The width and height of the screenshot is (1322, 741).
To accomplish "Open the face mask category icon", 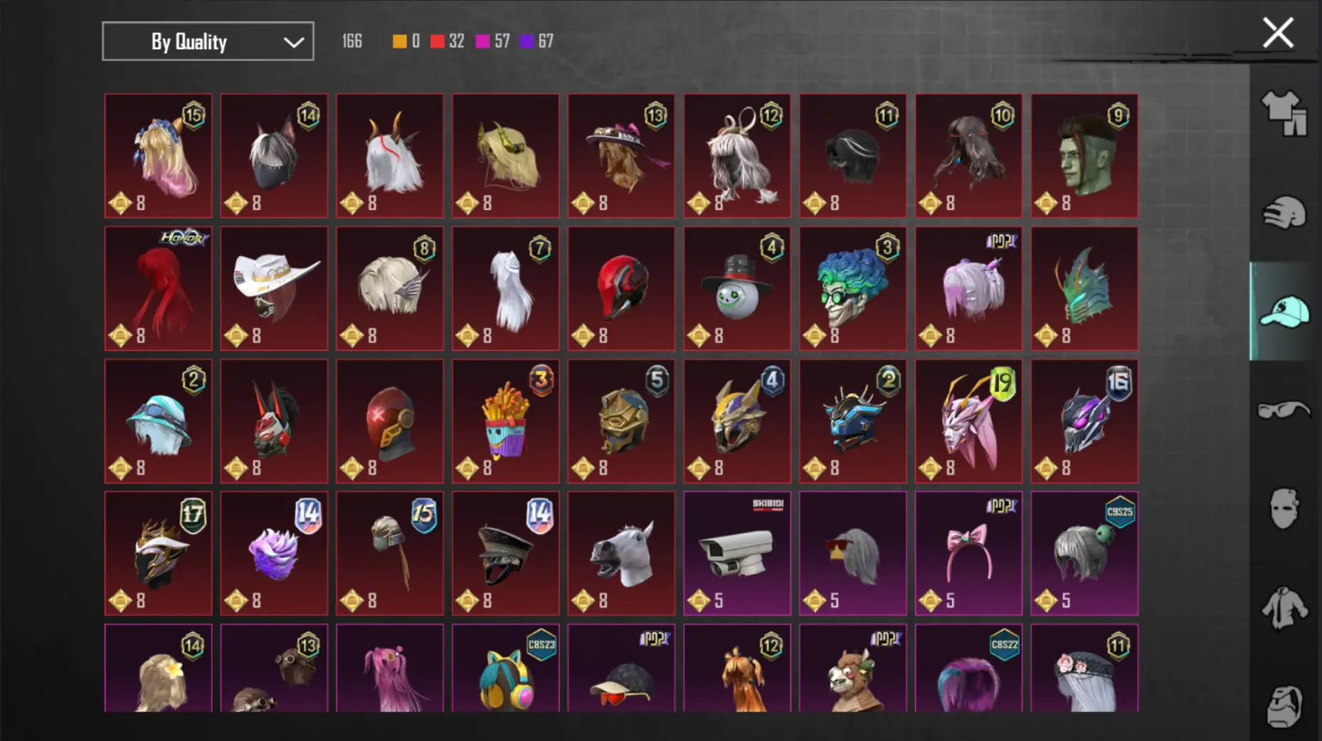I will pos(1284,508).
